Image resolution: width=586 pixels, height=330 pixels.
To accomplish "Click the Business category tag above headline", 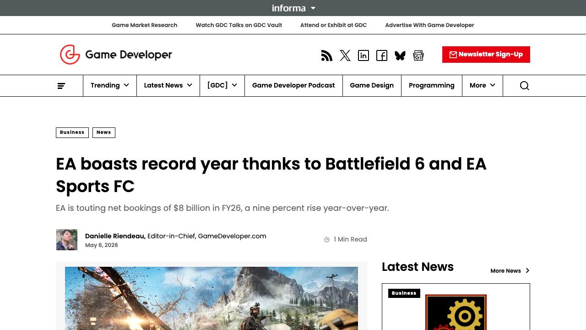I will coord(72,132).
